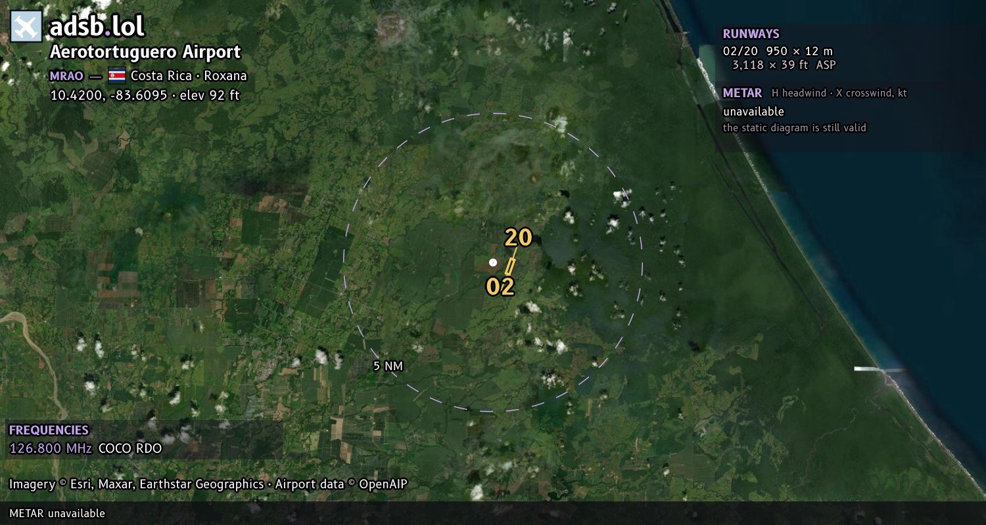Click the adsb.lol airplane logo icon
Image resolution: width=986 pixels, height=525 pixels.
click(x=26, y=26)
